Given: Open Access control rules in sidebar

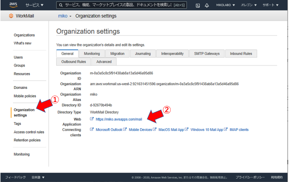Looking at the screenshot, I should (29, 132).
